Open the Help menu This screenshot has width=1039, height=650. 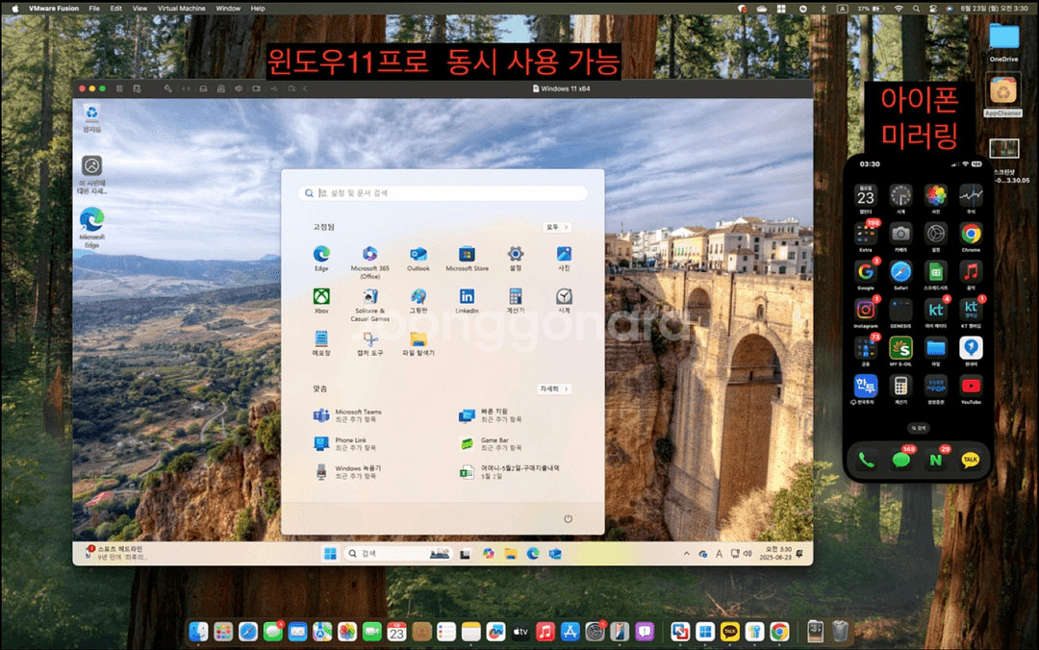pos(258,9)
